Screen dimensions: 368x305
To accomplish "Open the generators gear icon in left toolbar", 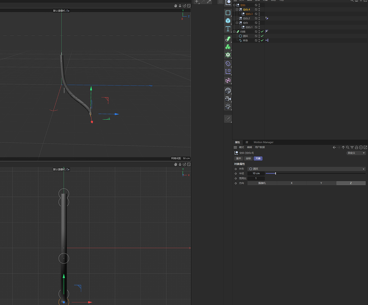I will point(228,55).
